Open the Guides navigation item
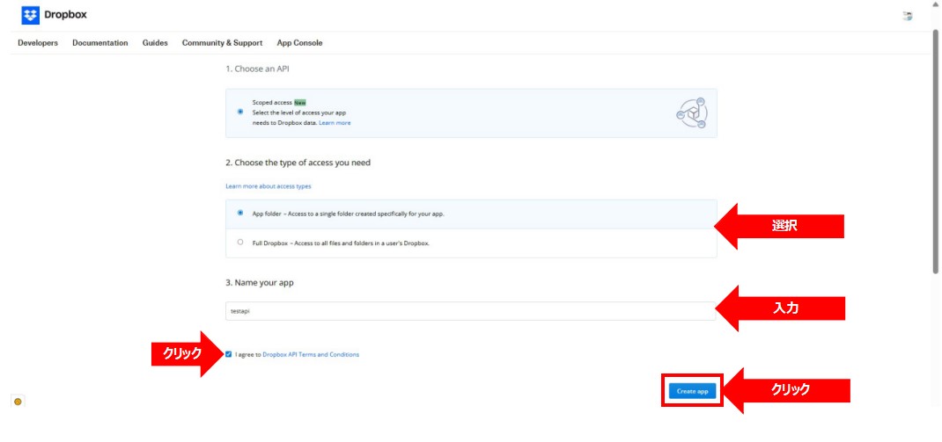 click(155, 43)
